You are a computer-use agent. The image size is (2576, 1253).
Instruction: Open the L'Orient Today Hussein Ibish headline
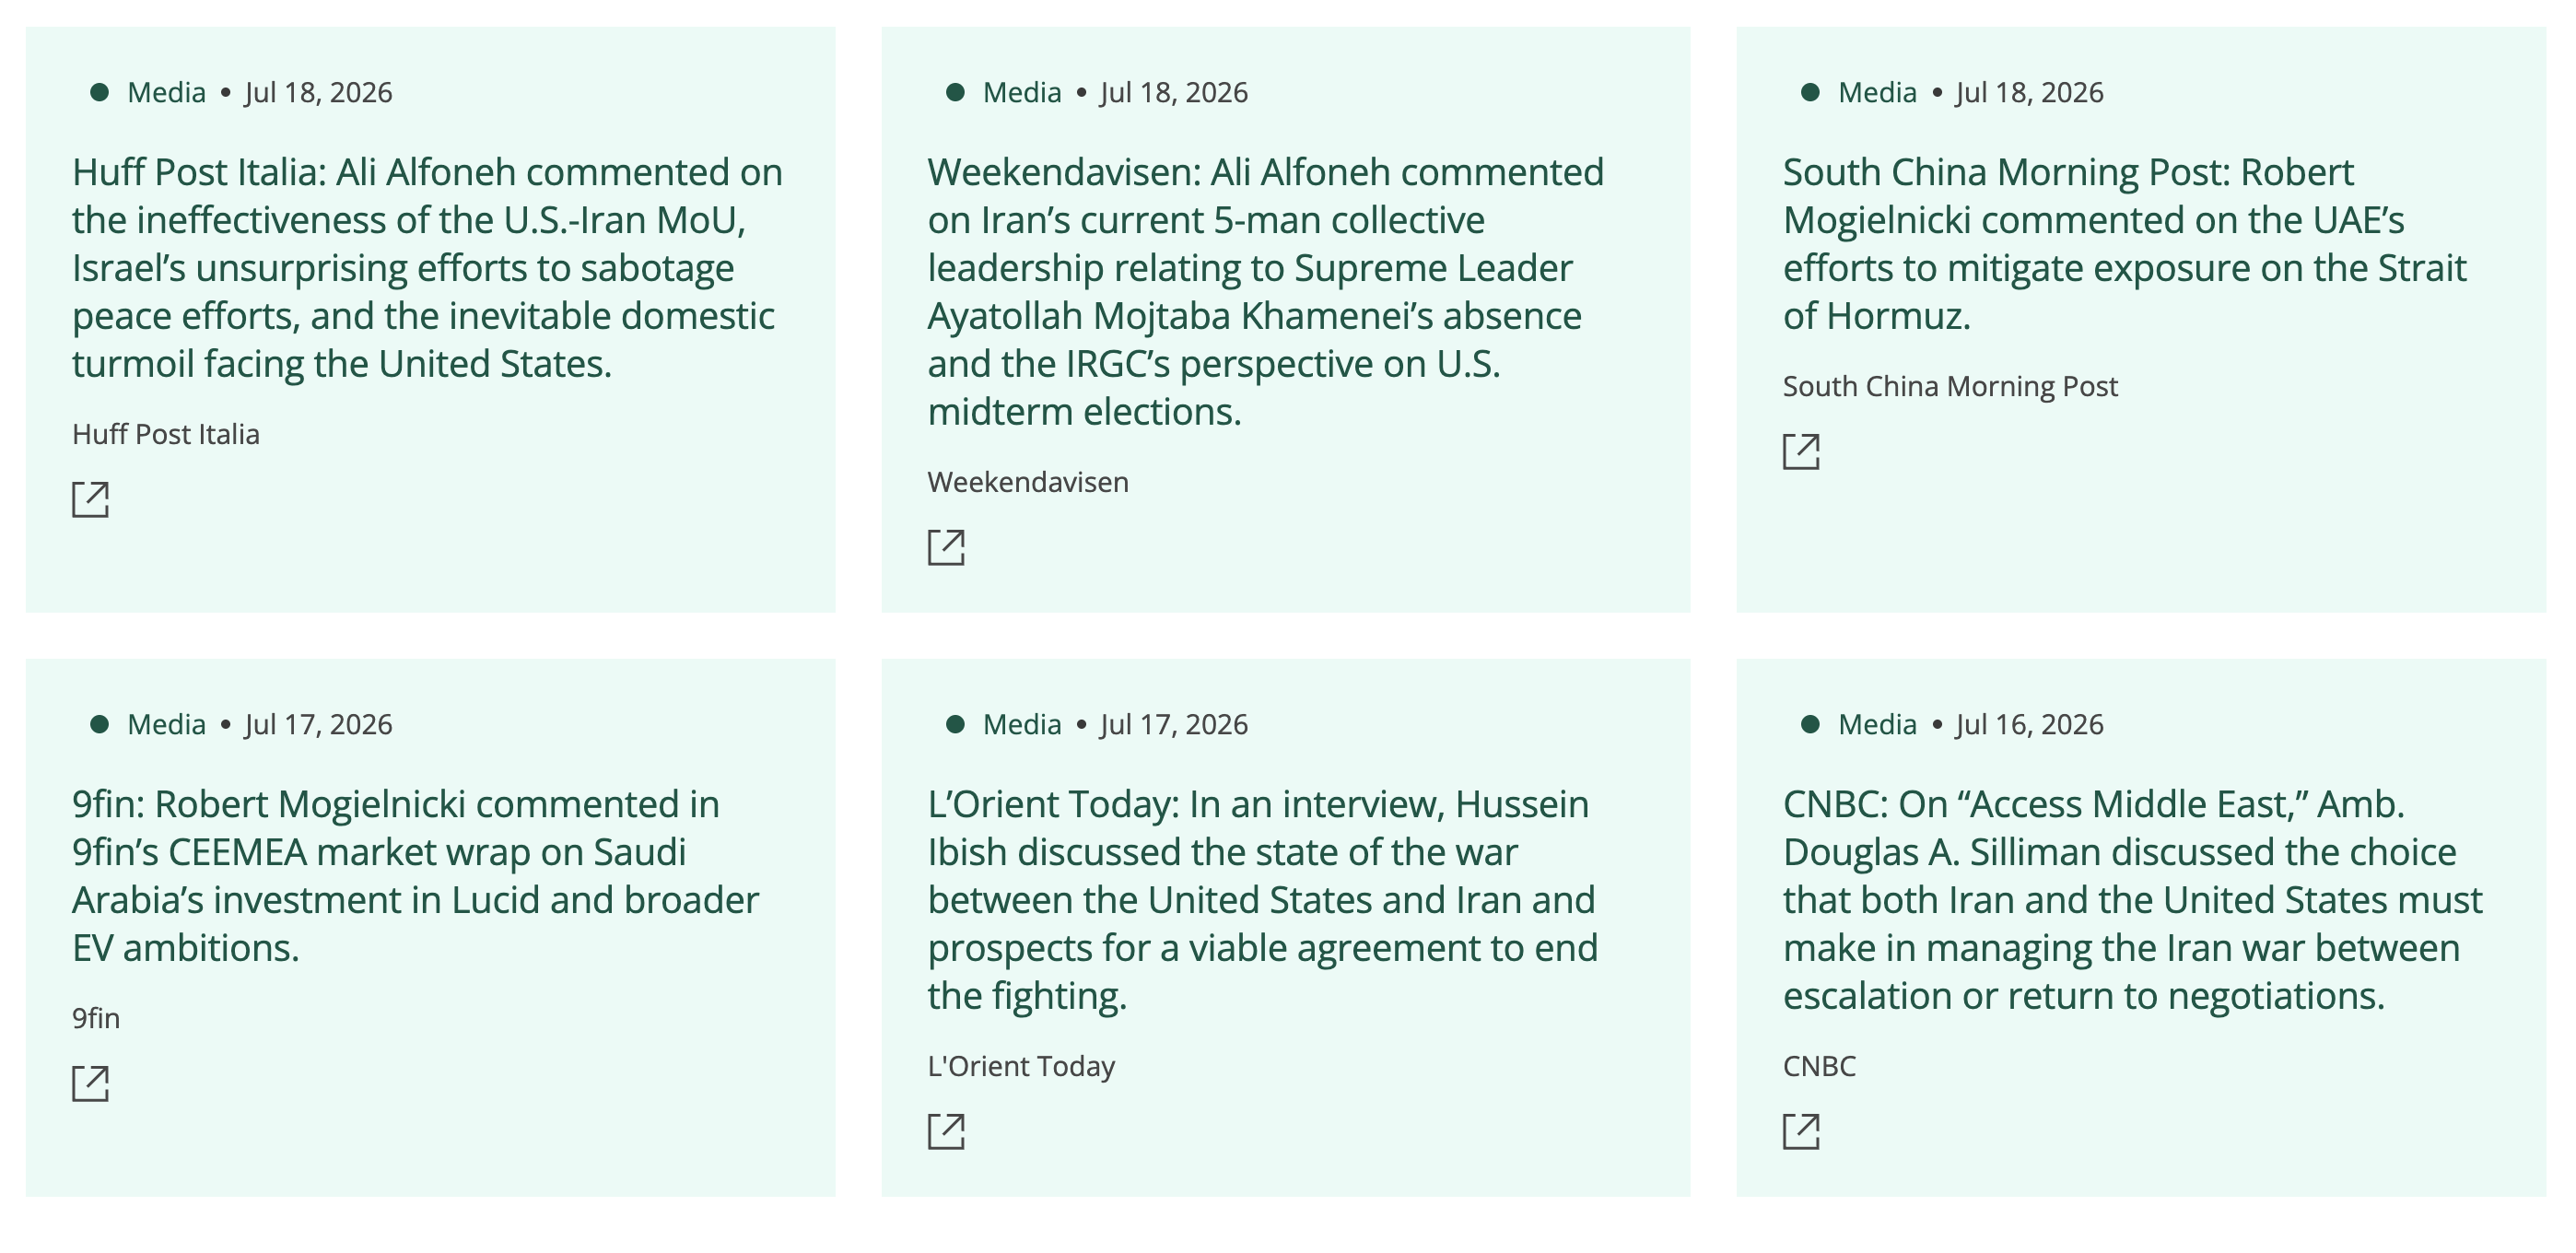tap(1262, 900)
